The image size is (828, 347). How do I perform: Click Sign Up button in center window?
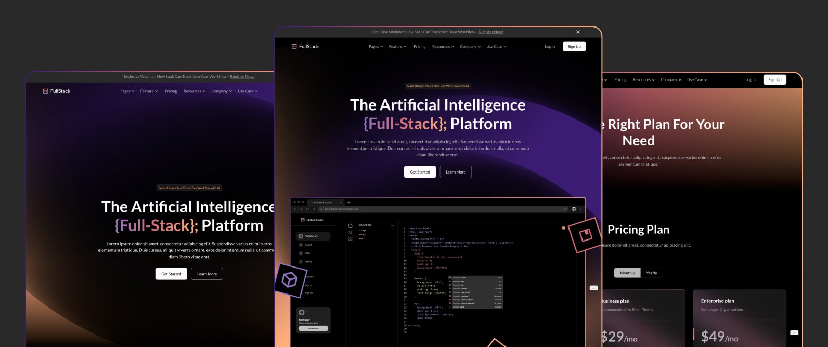(574, 46)
